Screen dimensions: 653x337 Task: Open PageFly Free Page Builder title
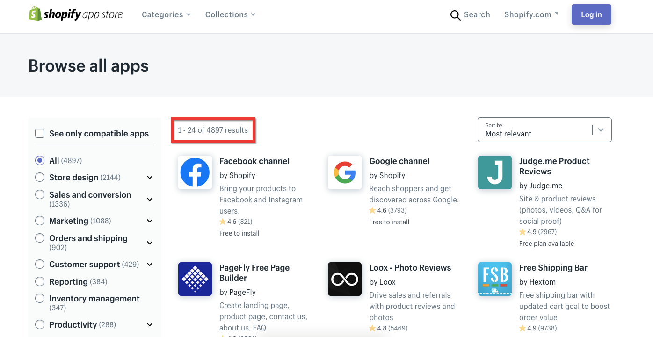(254, 273)
